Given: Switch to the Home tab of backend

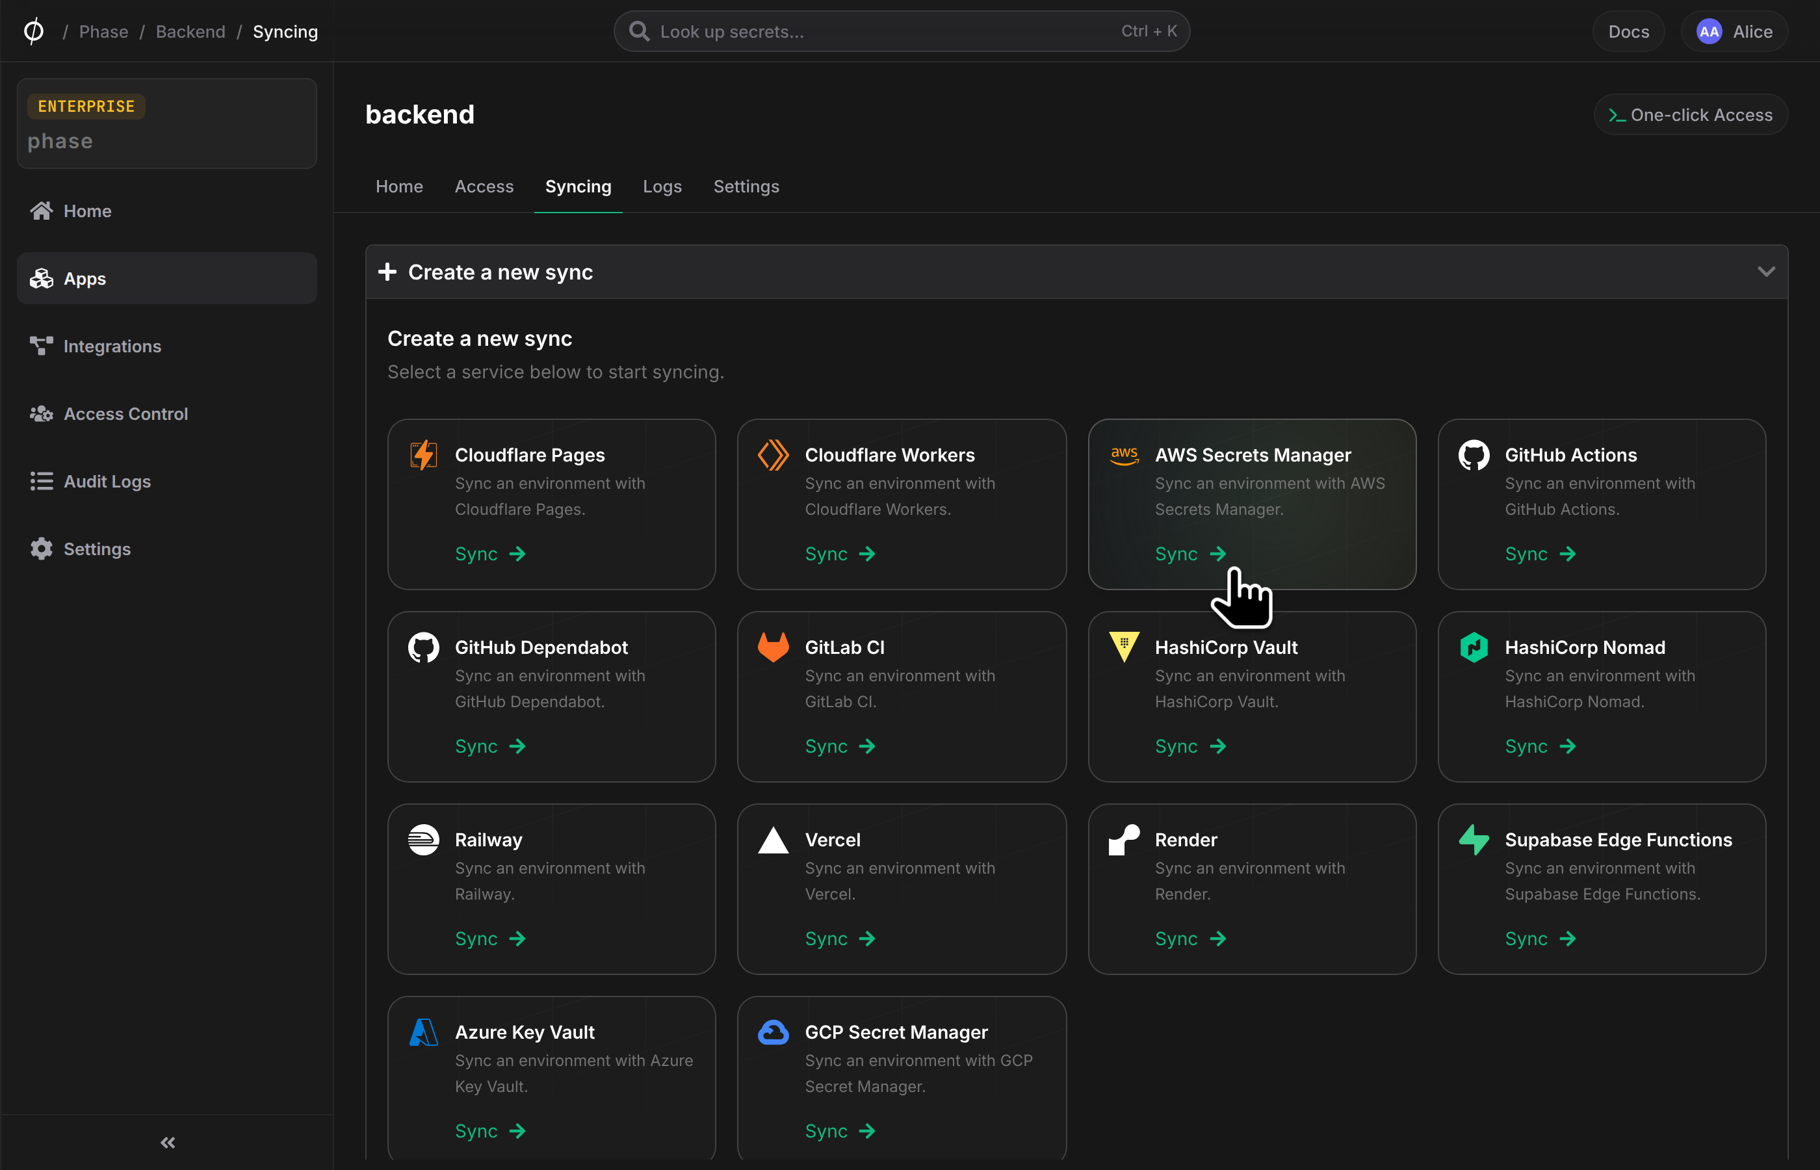Looking at the screenshot, I should (x=399, y=186).
